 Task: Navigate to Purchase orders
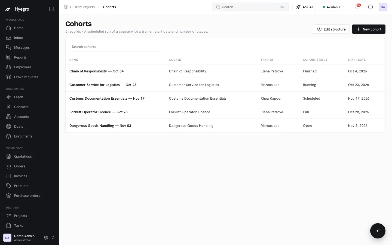pyautogui.click(x=29, y=195)
